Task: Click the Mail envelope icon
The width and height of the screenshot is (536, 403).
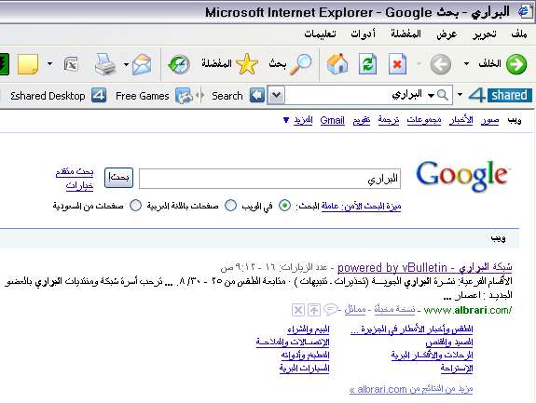Action: (142, 64)
